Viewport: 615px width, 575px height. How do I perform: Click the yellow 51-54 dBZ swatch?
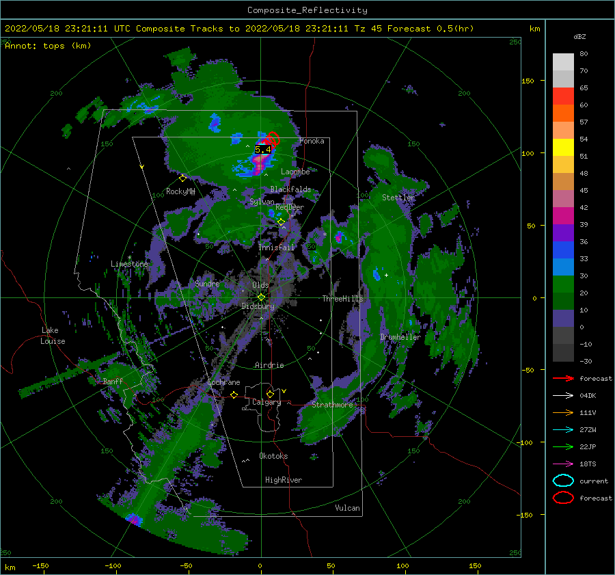point(563,148)
